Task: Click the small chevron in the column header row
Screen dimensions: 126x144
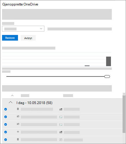Action: pos(12,96)
